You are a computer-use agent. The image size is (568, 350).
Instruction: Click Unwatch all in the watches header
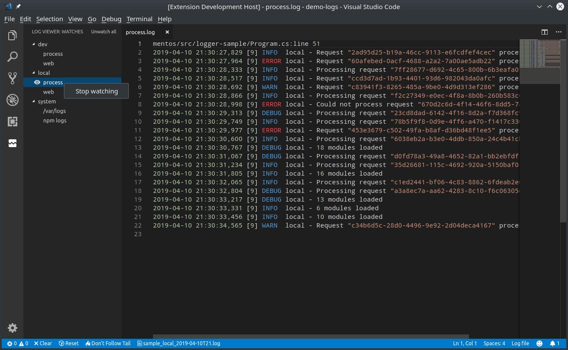(103, 32)
